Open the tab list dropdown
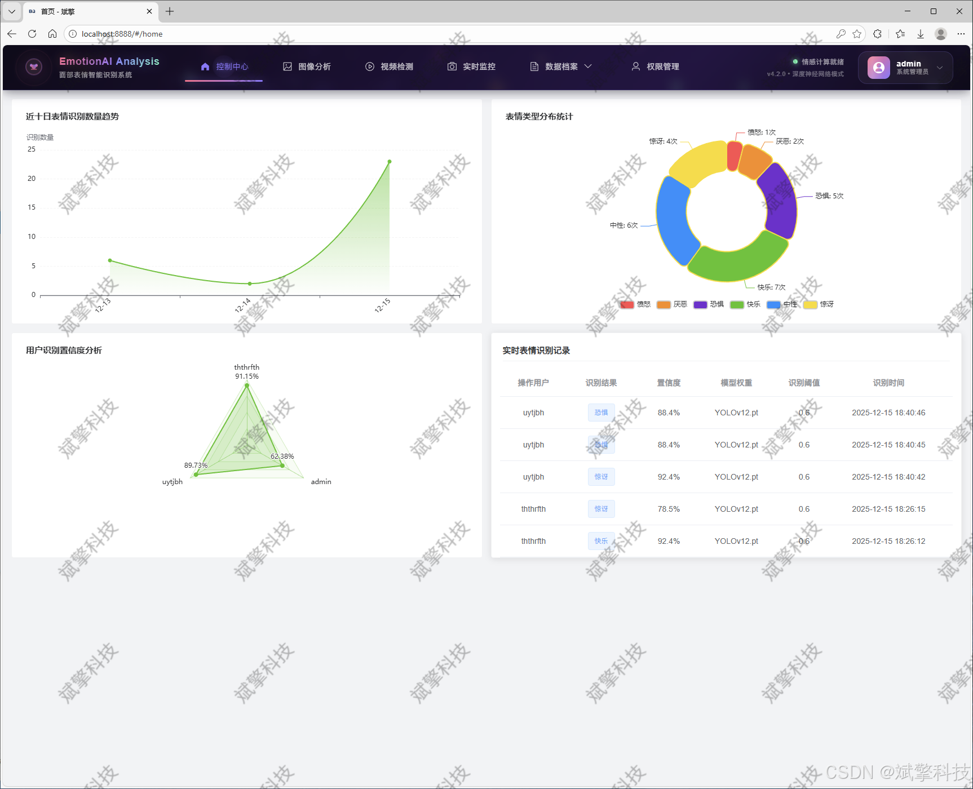 pyautogui.click(x=11, y=11)
